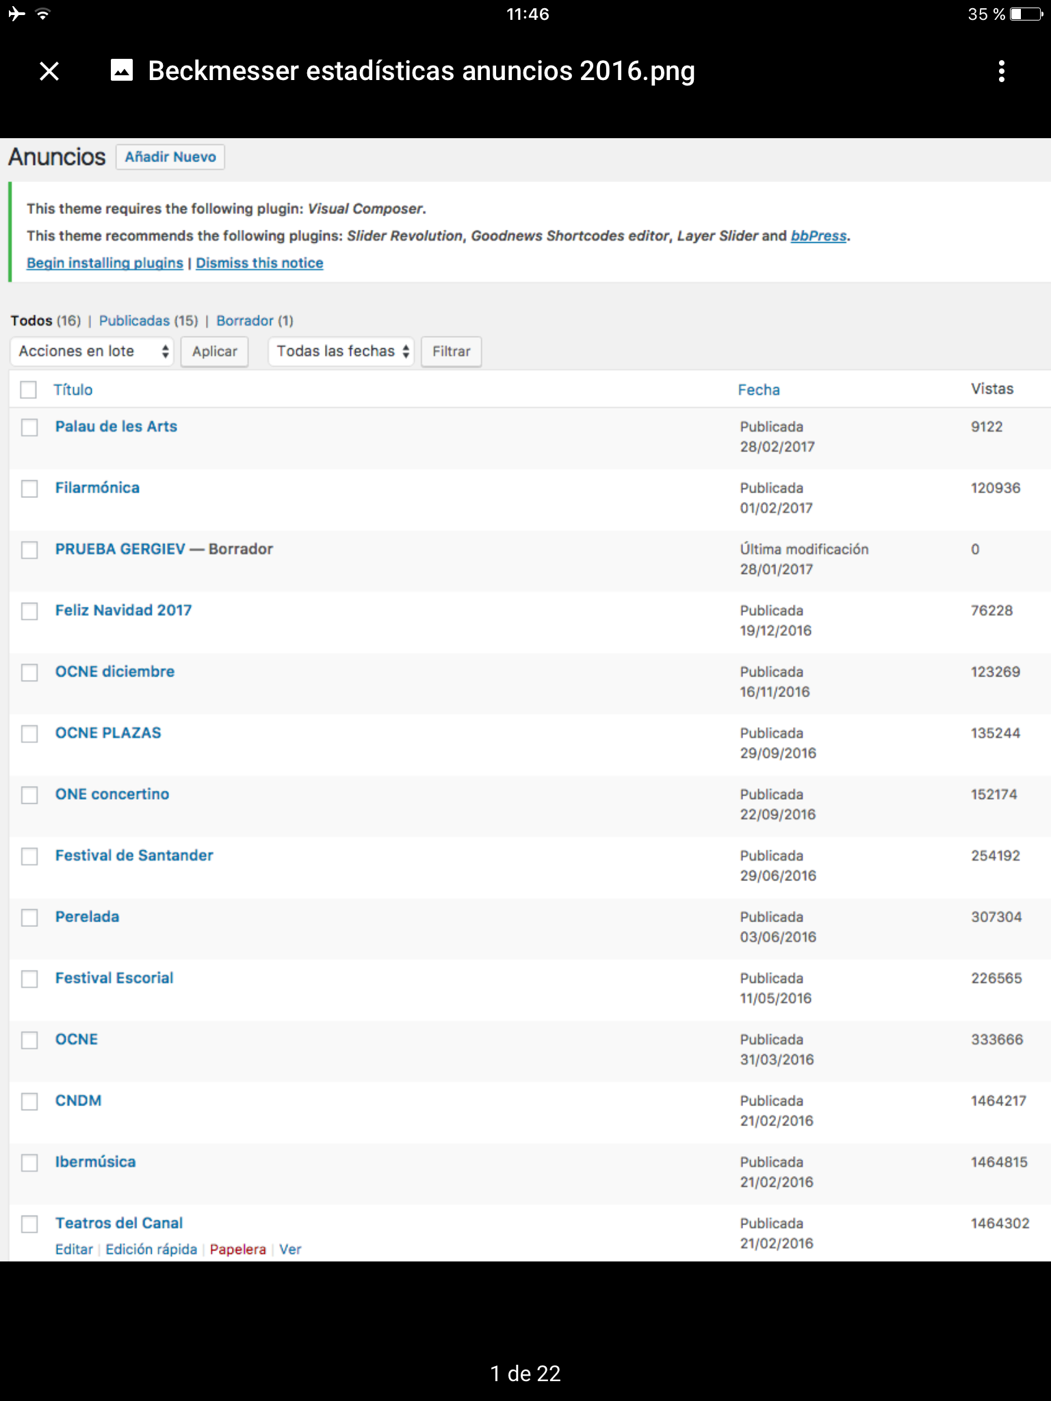The height and width of the screenshot is (1401, 1051).
Task: Show only the Borrador (1) items
Action: [254, 321]
